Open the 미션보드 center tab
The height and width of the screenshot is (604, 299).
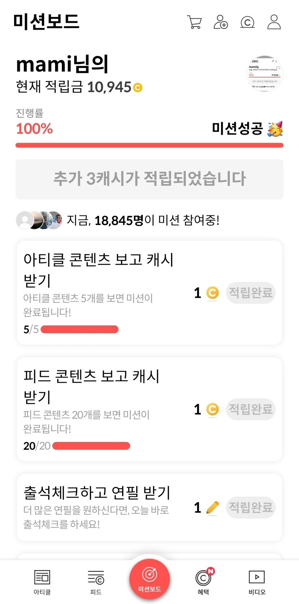[x=149, y=578]
